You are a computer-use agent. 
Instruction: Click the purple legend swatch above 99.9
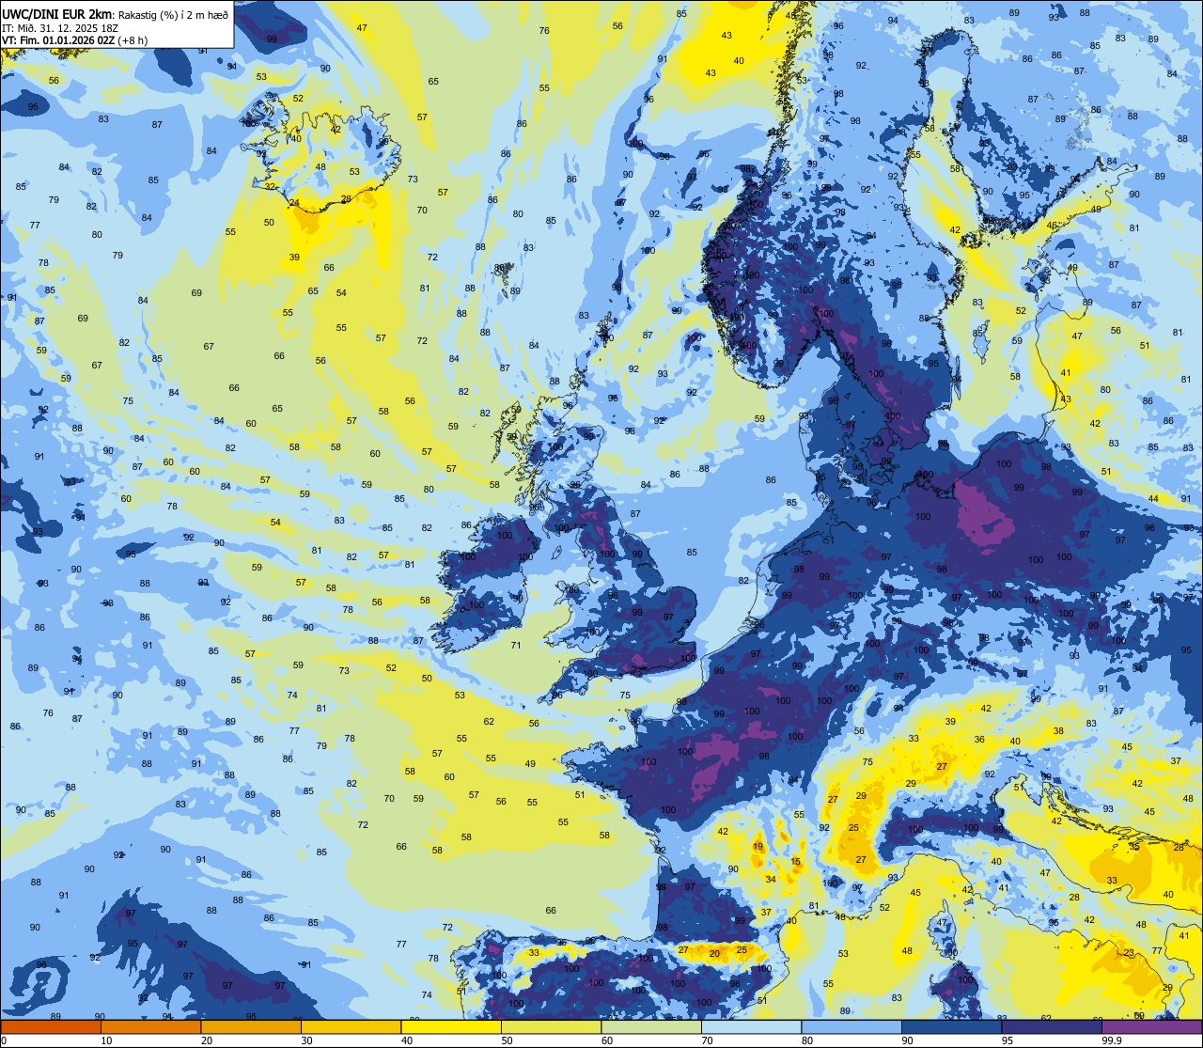pos(1151,1026)
